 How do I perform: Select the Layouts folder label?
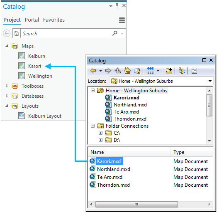tap(30, 106)
